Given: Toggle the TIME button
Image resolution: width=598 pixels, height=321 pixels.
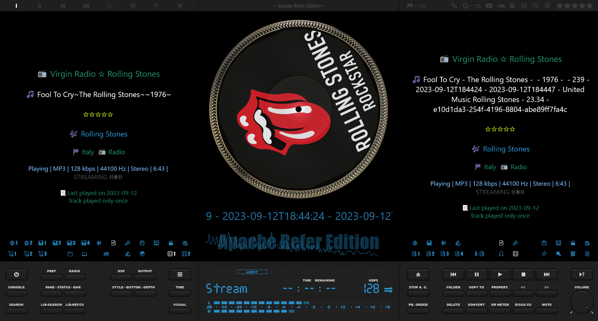Looking at the screenshot, I should point(180,293).
